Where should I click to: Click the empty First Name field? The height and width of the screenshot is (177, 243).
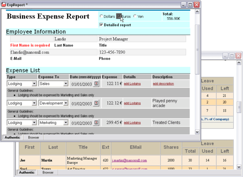click(32, 39)
